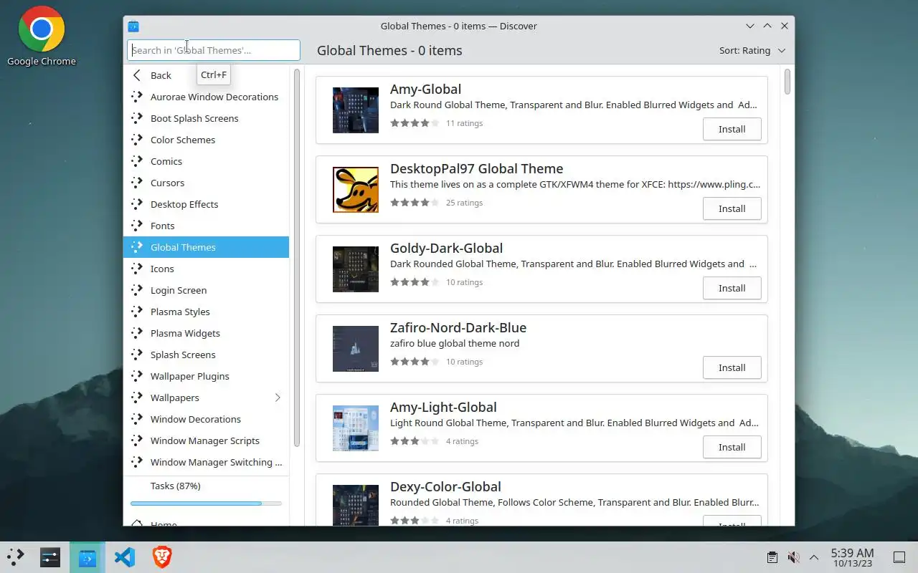The image size is (918, 573).
Task: Click the '11 ratings' text for Amy-Global
Action: click(464, 123)
